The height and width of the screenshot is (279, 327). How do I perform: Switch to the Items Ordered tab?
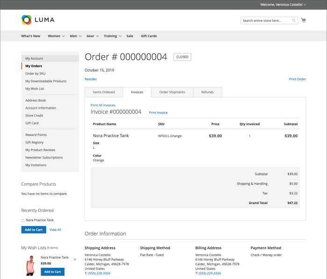point(104,92)
